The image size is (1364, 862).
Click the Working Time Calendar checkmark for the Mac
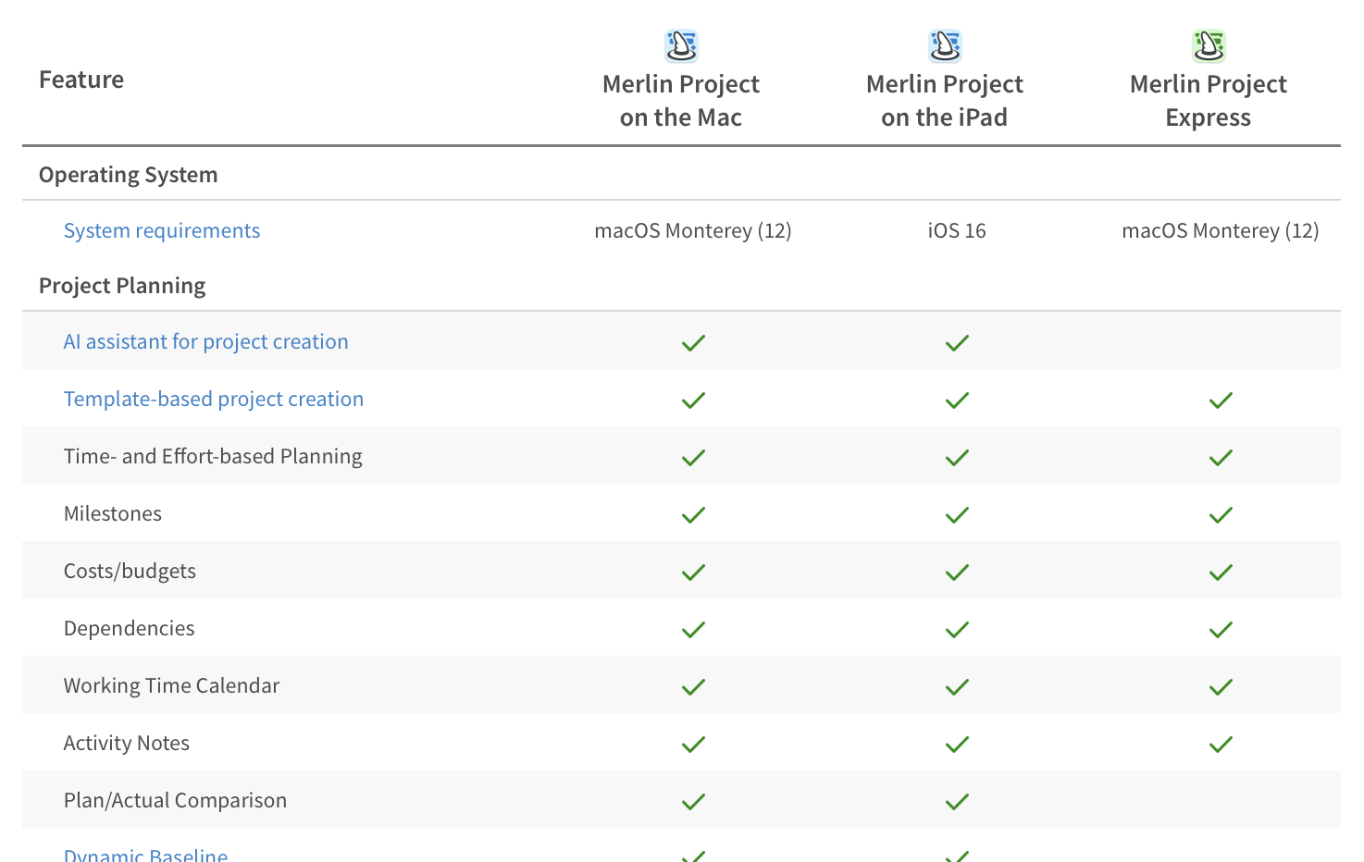[693, 687]
